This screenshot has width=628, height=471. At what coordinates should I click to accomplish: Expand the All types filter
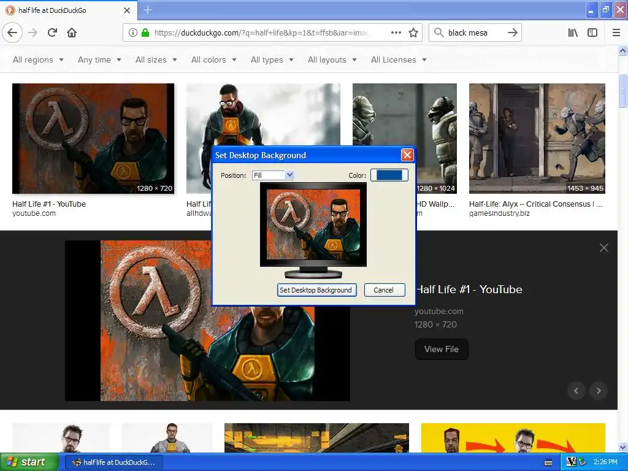(x=272, y=59)
